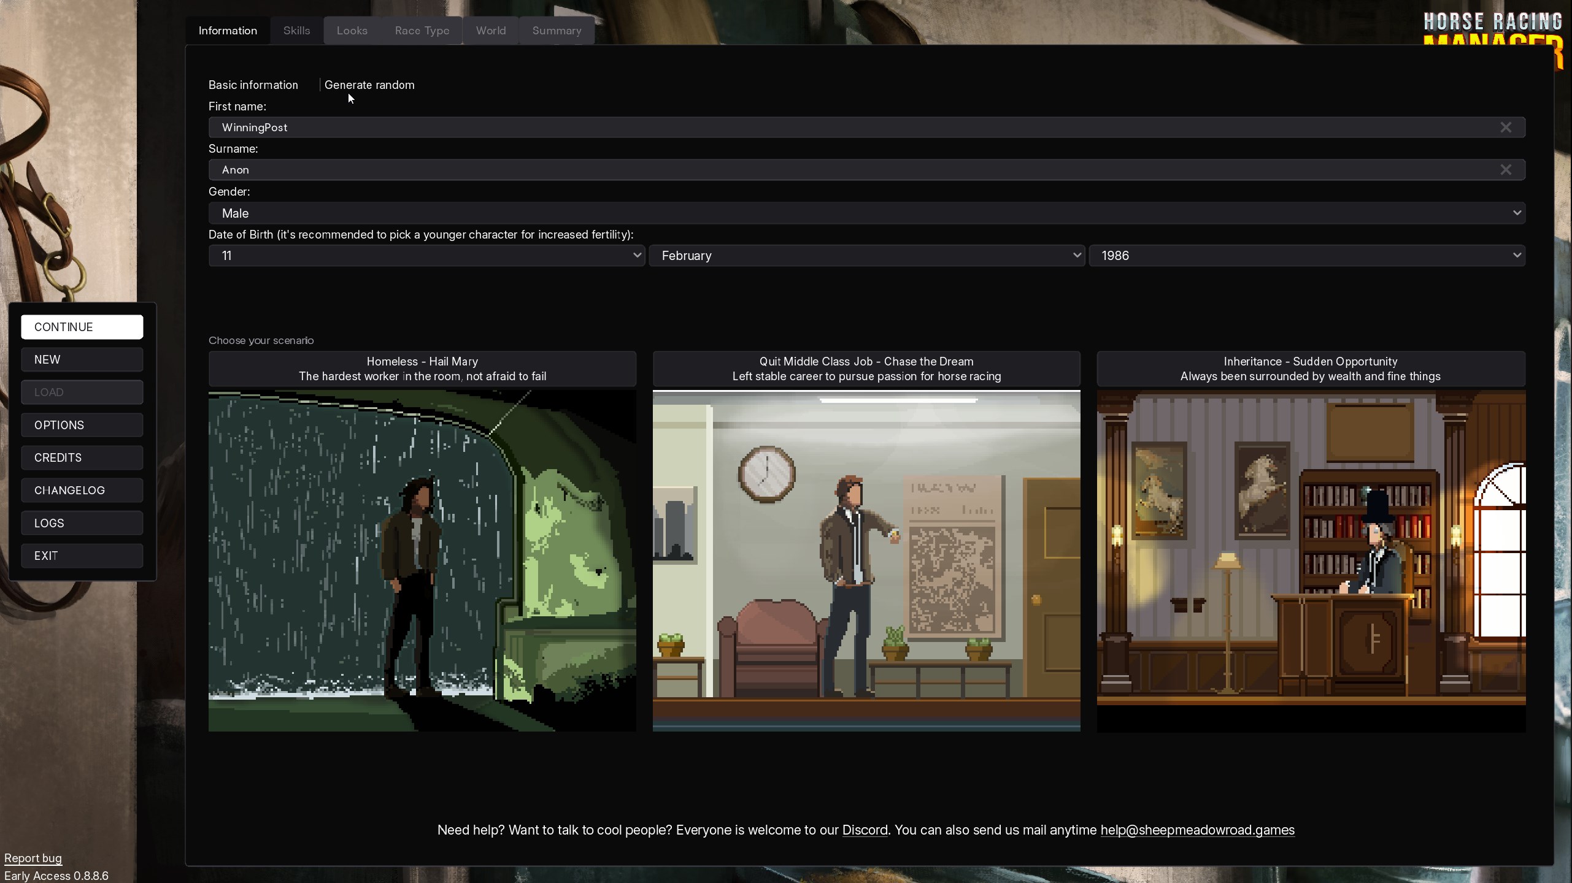Open the Looks tab

(352, 31)
